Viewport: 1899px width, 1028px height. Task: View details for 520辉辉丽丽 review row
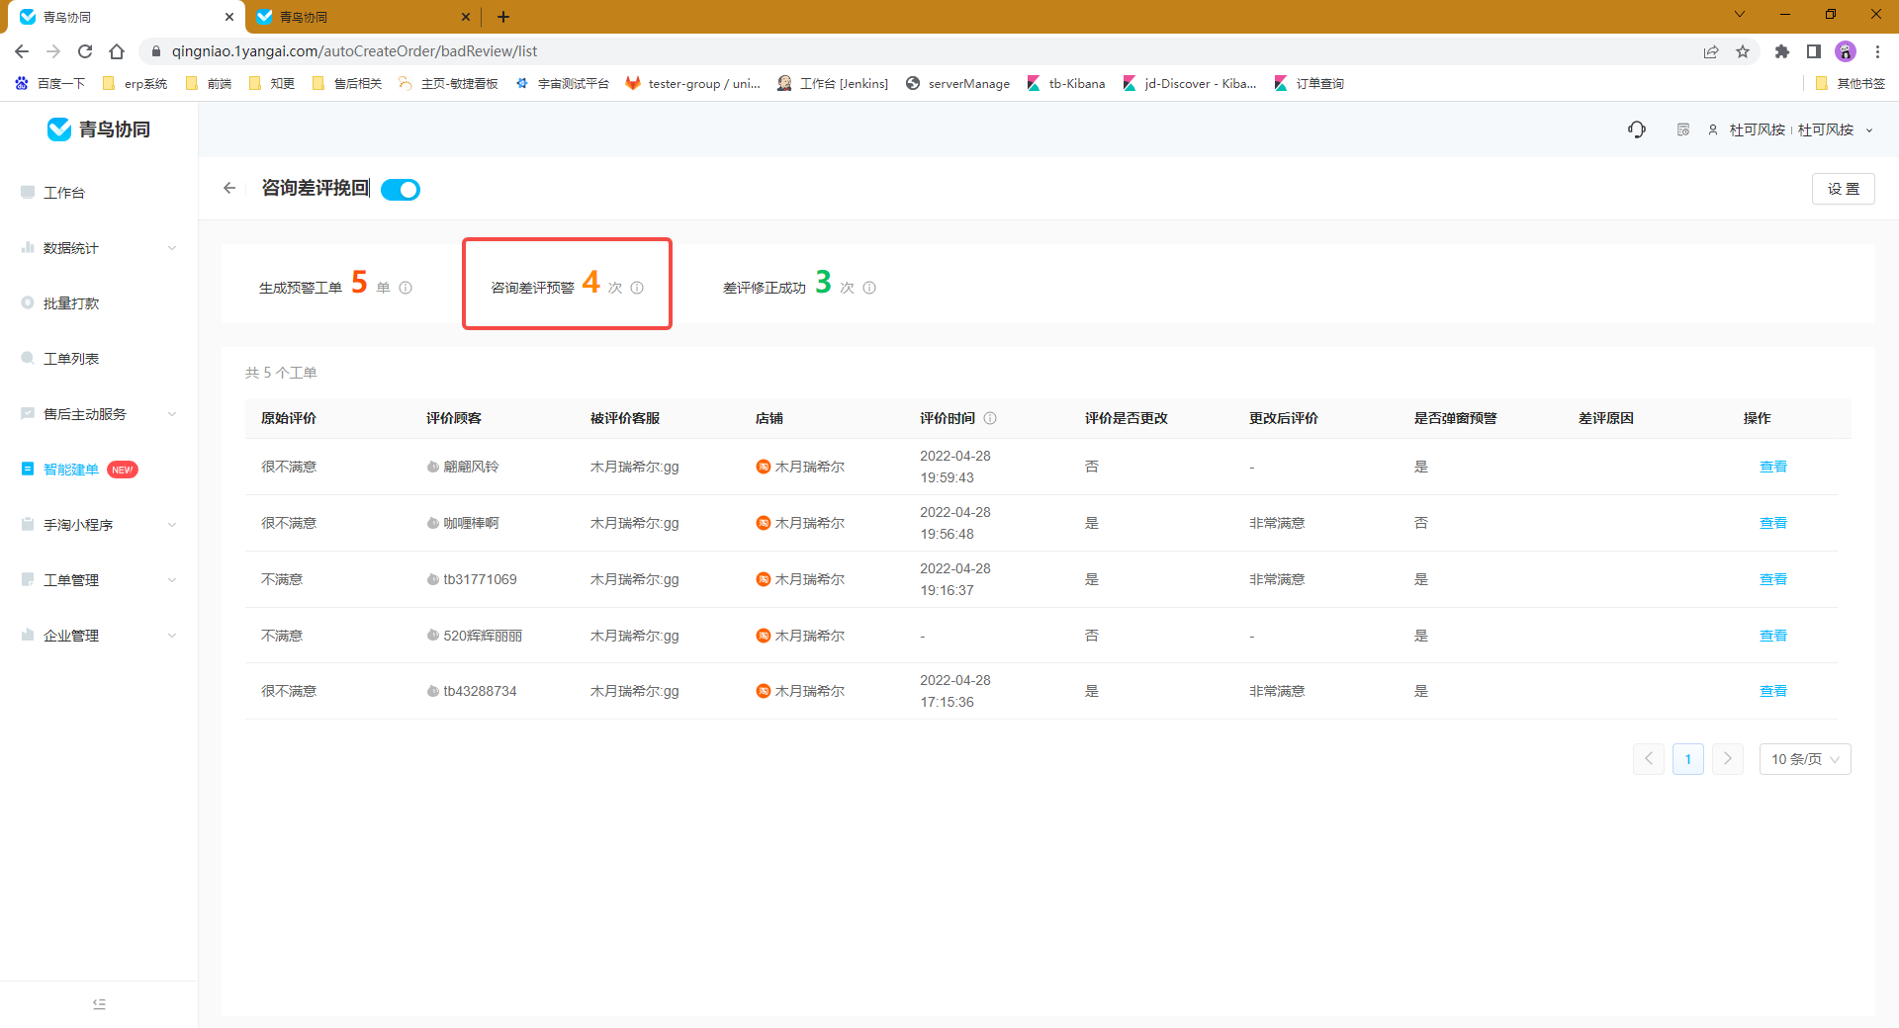pos(1772,636)
